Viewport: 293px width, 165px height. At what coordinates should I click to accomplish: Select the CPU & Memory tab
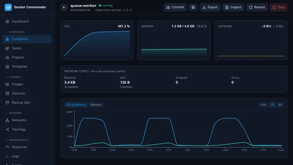tap(76, 104)
